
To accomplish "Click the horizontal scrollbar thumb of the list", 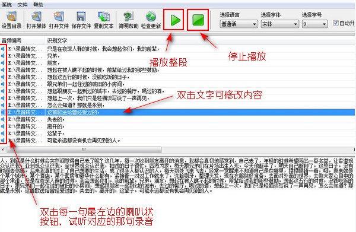I will [x=84, y=150].
